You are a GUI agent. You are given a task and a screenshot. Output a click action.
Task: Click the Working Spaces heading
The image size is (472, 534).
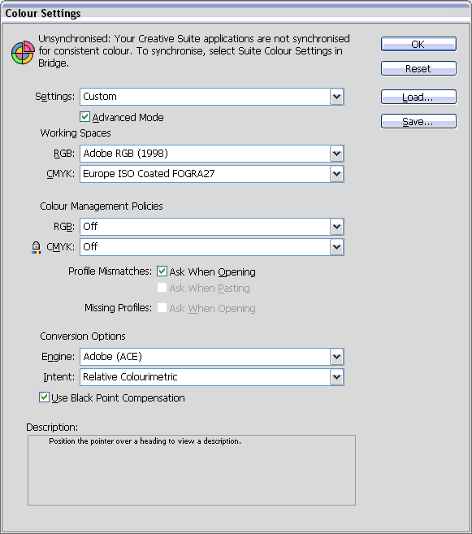pyautogui.click(x=76, y=132)
